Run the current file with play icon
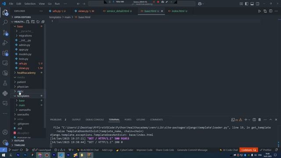 point(259,11)
